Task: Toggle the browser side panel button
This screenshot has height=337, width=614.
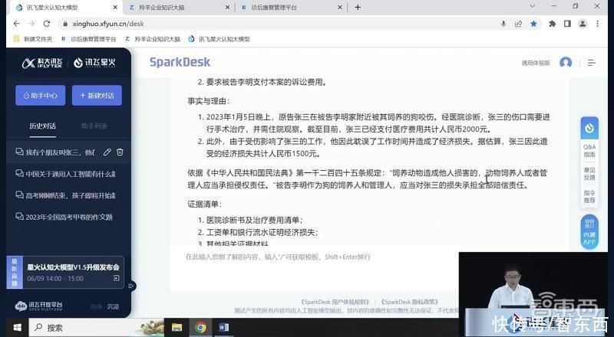Action: point(567,24)
